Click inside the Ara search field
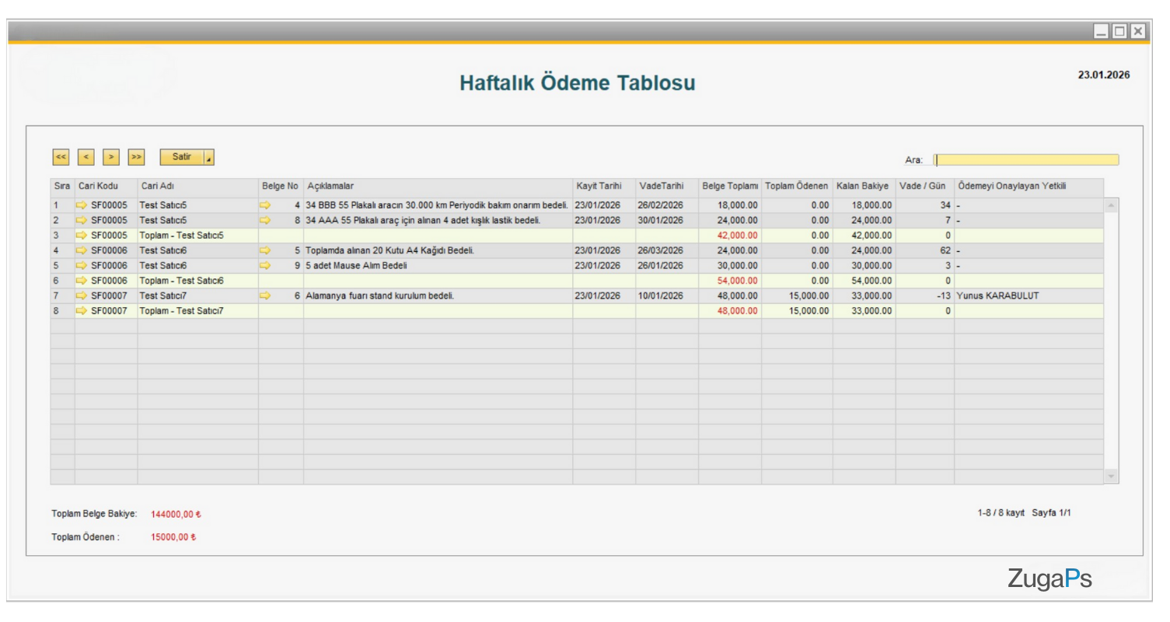This screenshot has height=622, width=1170. [1025, 159]
